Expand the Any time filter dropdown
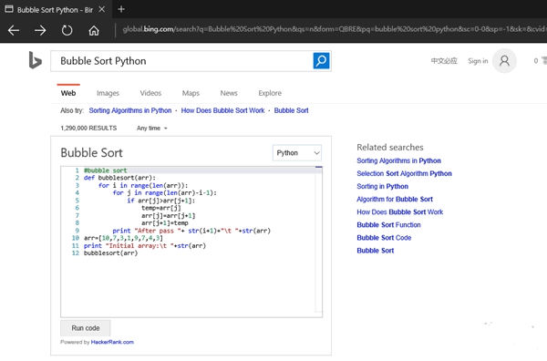This screenshot has width=547, height=361. coord(151,128)
